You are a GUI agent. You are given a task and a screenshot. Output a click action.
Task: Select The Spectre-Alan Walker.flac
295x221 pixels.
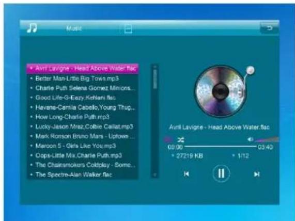pos(83,175)
